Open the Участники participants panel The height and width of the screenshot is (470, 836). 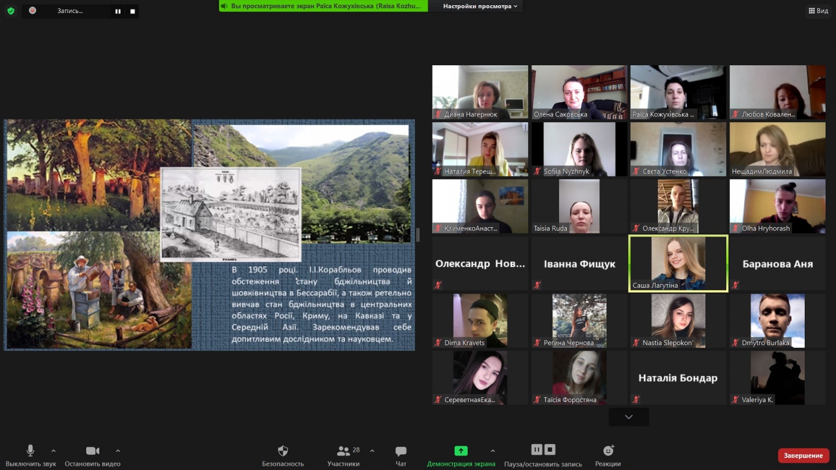343,455
